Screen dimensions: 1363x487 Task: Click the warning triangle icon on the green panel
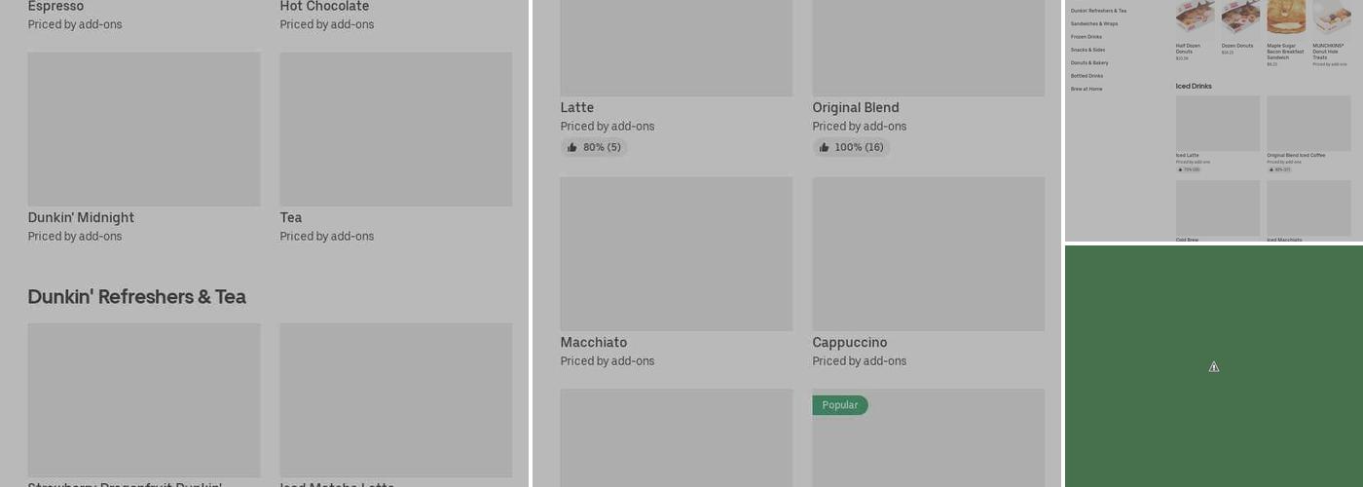1214,367
